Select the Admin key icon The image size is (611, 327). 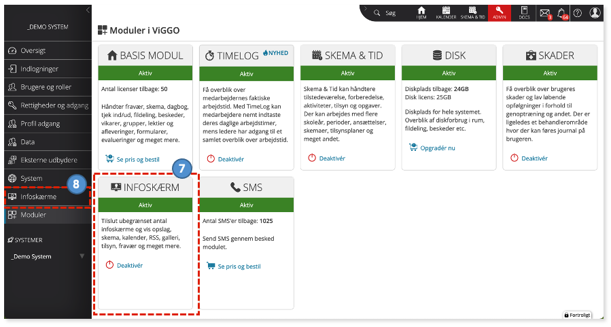coord(499,13)
